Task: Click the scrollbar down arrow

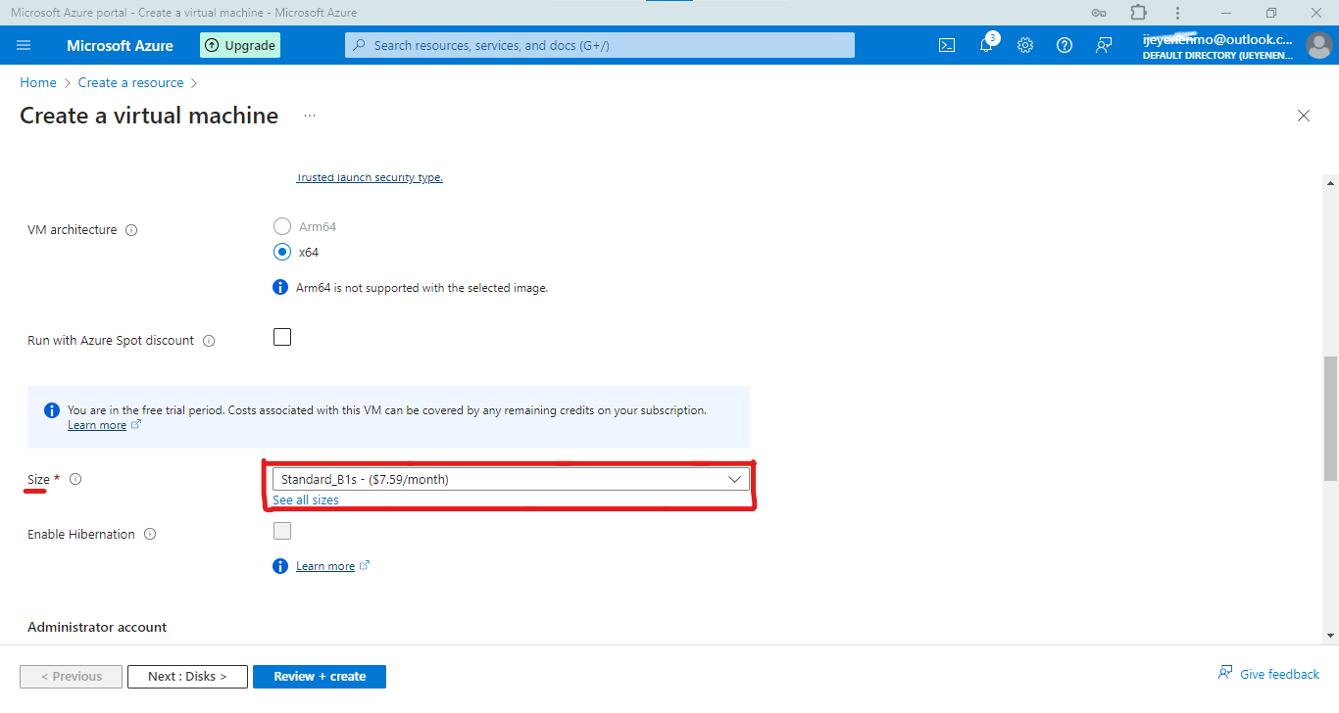Action: click(x=1330, y=636)
